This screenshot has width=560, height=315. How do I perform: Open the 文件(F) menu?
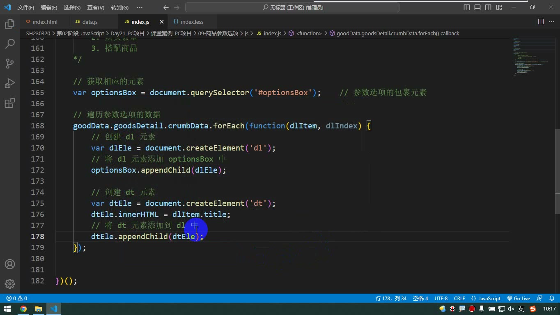(x=26, y=7)
